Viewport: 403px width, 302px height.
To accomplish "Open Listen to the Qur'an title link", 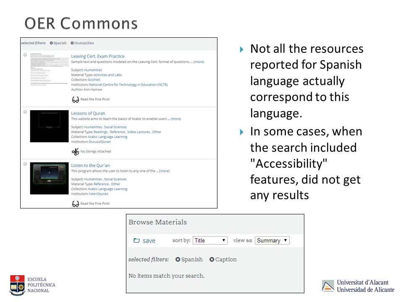I will 90,165.
